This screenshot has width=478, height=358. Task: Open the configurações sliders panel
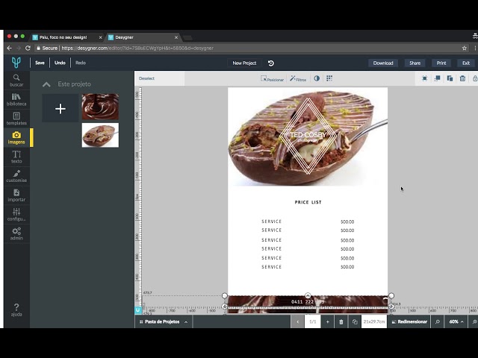point(16,215)
